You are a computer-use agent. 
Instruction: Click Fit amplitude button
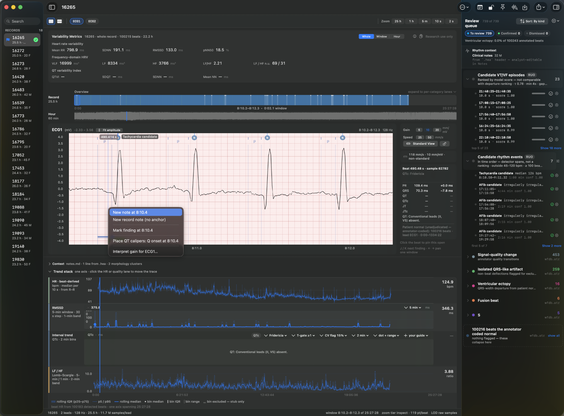109,130
